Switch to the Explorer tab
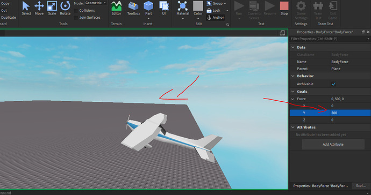This screenshot has height=195, width=371. 361,186
